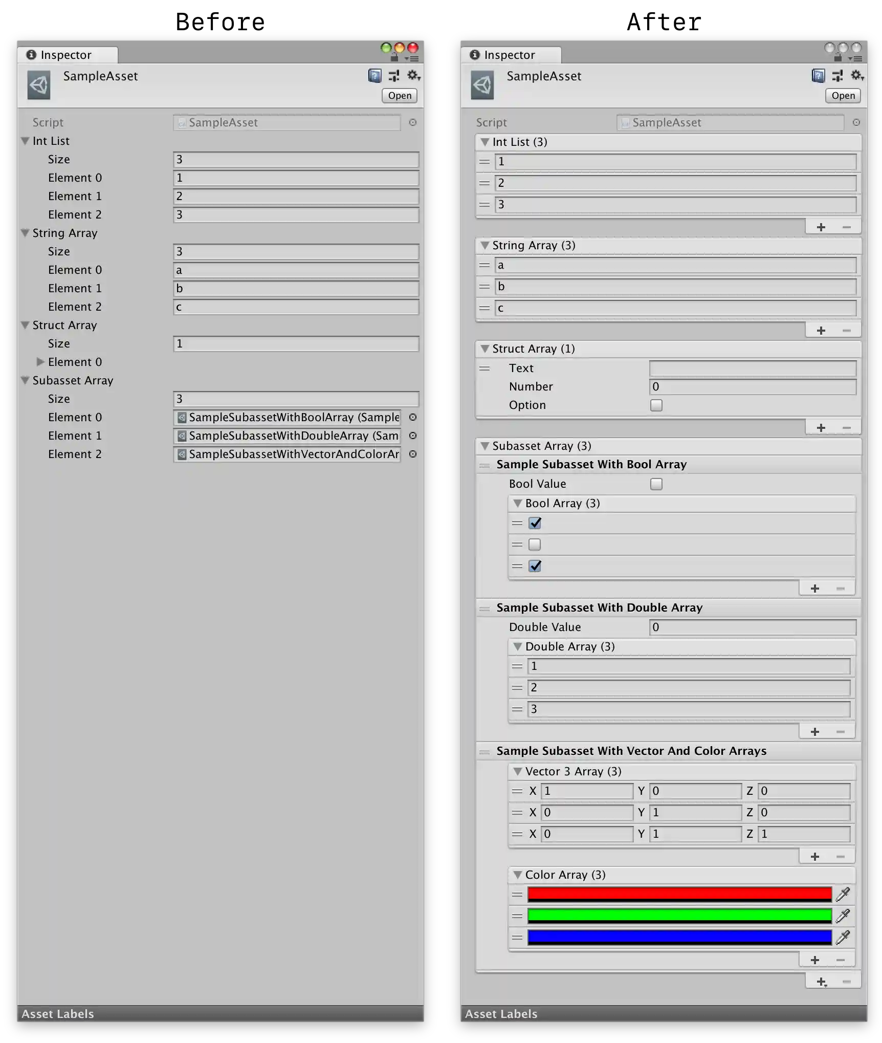
Task: Click the Double Value input field
Action: [752, 627]
